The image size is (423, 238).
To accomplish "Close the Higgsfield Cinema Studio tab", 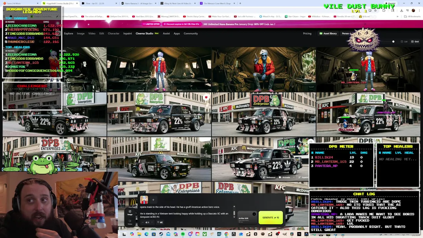I will 77,3.
